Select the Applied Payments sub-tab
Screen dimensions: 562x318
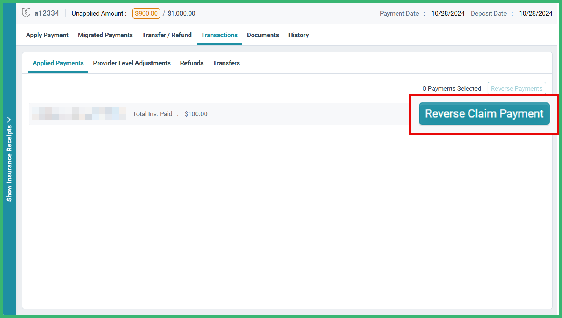pos(58,63)
